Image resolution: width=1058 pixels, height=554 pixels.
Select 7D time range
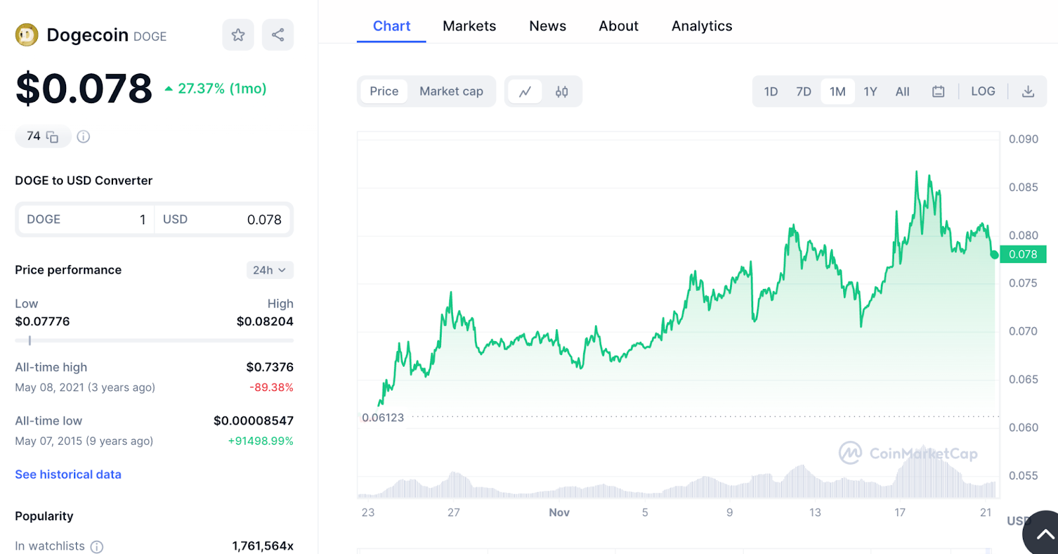[803, 92]
